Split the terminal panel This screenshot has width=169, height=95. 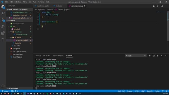(154, 56)
